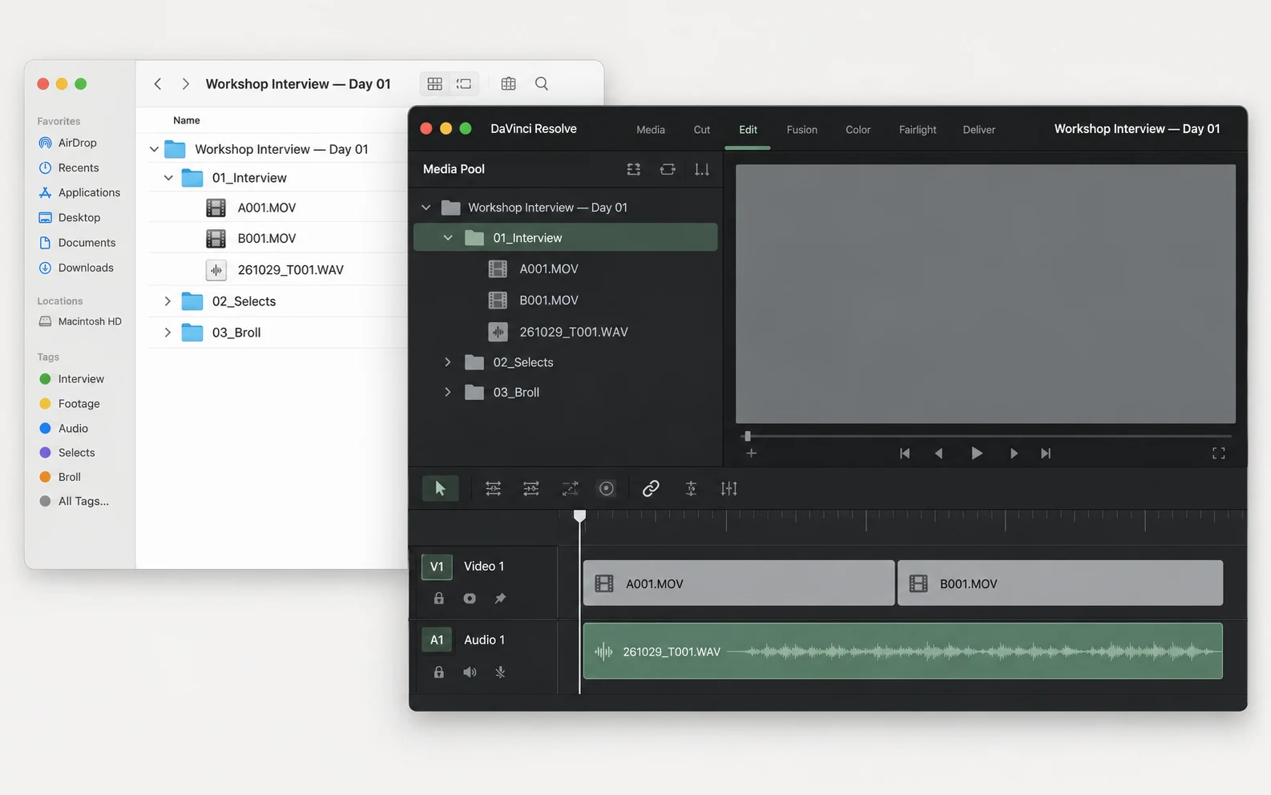
Task: Click the timeline playhead marker on the ruler
Action: pyautogui.click(x=579, y=516)
